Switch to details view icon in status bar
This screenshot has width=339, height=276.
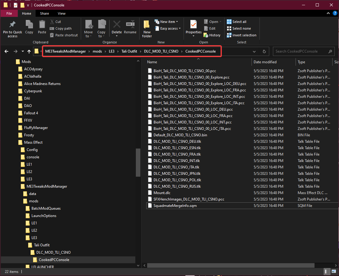[327, 271]
